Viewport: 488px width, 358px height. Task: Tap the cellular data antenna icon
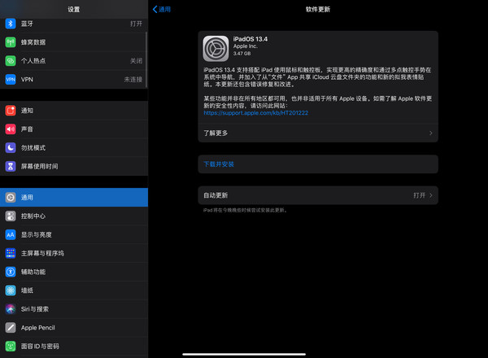point(11,42)
